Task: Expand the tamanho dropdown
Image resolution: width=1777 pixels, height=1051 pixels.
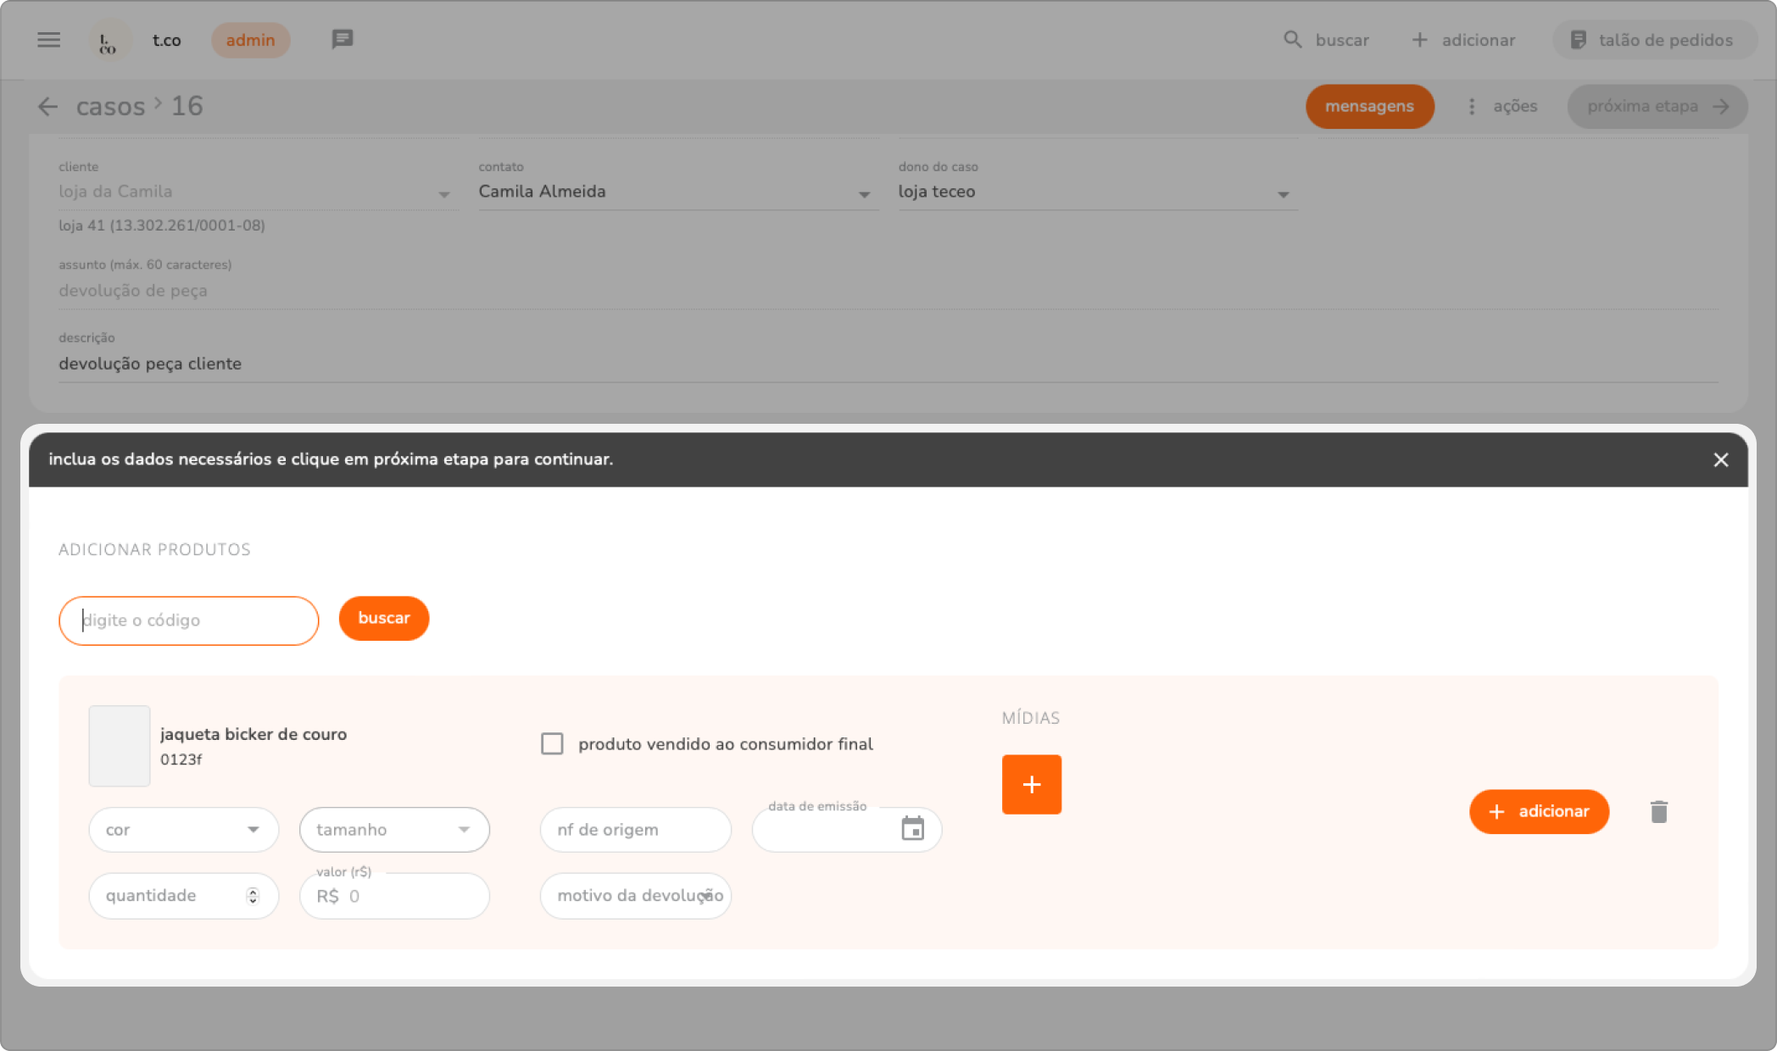Action: [x=464, y=829]
